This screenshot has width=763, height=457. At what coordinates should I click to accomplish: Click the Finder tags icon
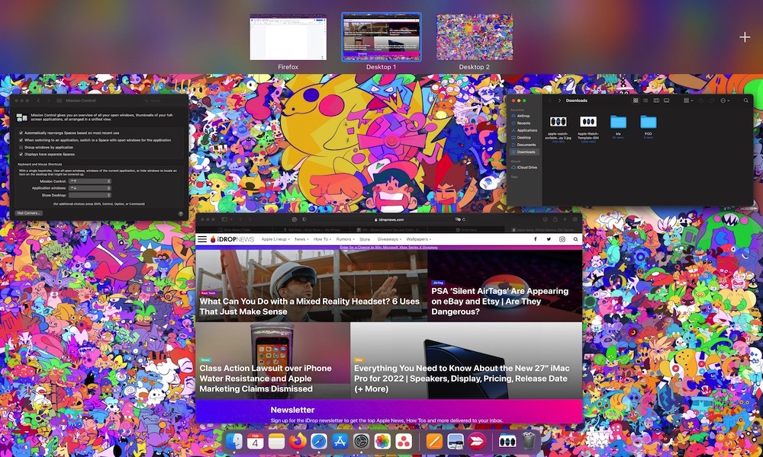click(x=712, y=101)
